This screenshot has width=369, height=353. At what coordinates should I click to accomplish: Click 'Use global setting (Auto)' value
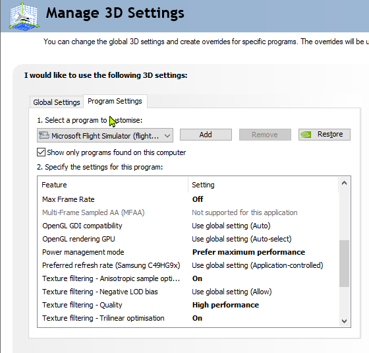tap(231, 226)
